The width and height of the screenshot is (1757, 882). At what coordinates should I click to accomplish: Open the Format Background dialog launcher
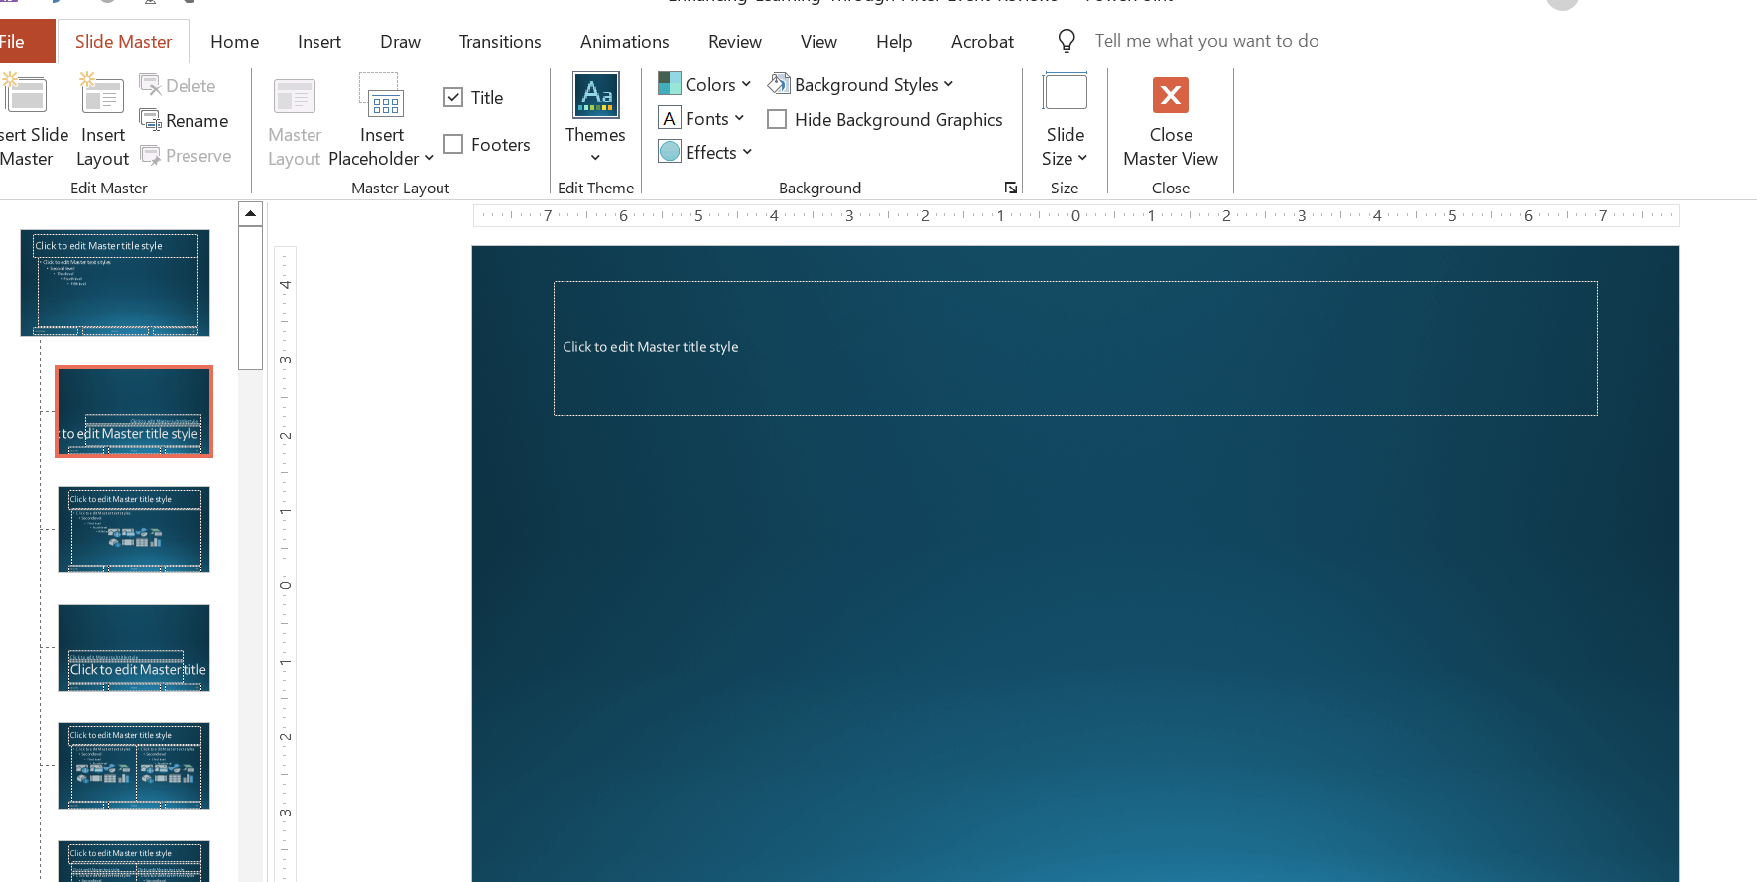point(1010,188)
